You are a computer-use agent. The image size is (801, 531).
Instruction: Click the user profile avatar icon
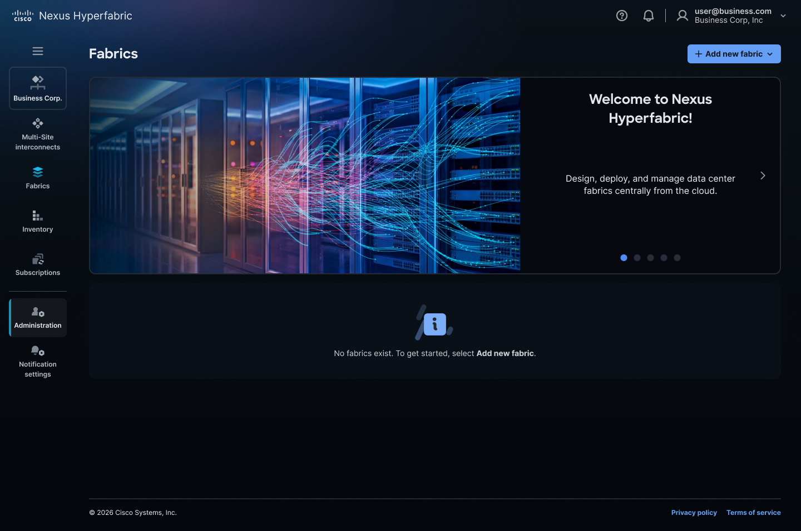pyautogui.click(x=683, y=16)
